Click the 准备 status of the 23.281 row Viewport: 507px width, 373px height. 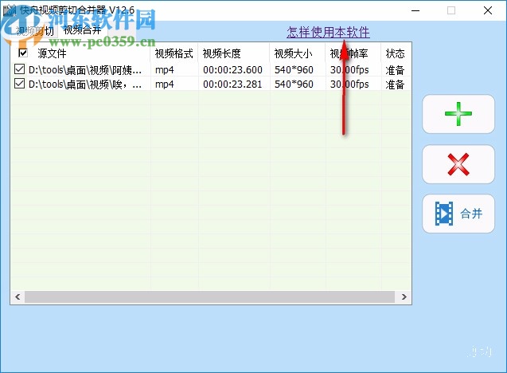[x=395, y=84]
